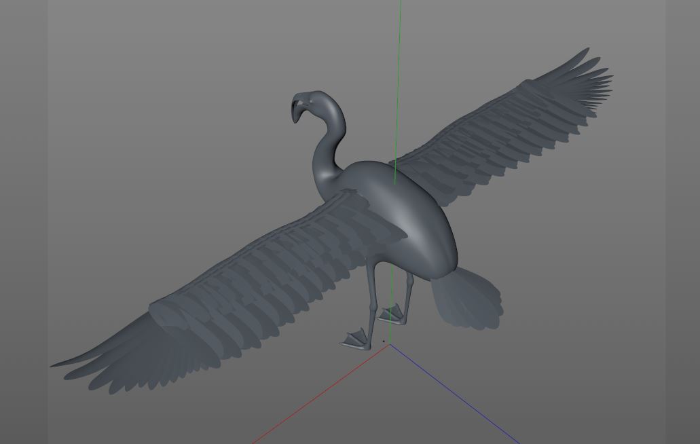Select the bird's tail feathers
Image resolution: width=700 pixels, height=444 pixels.
tap(466, 298)
